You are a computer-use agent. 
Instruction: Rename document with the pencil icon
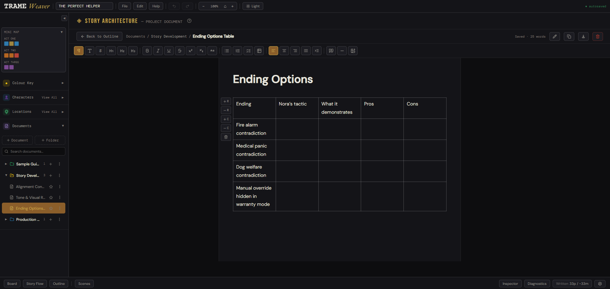[555, 36]
